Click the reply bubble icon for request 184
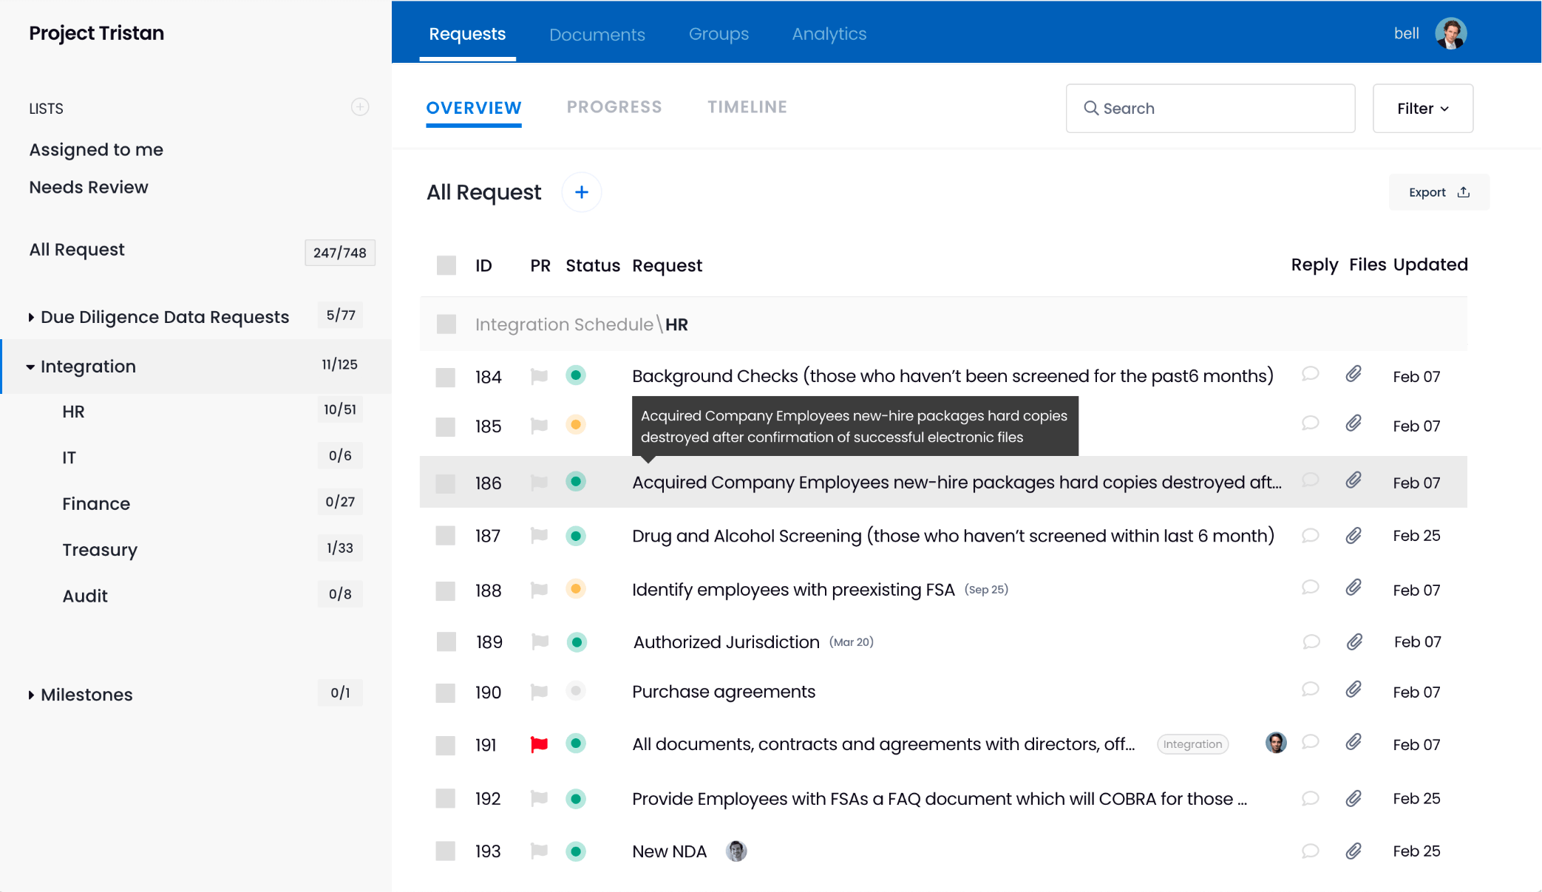1542x892 pixels. coord(1310,374)
